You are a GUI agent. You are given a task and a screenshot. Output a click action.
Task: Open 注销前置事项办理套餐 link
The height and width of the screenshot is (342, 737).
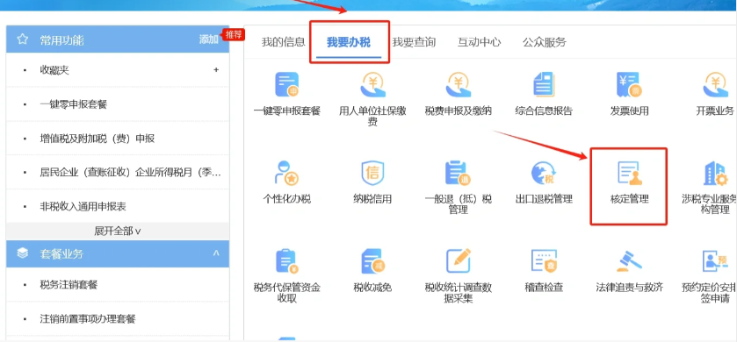[88, 319]
